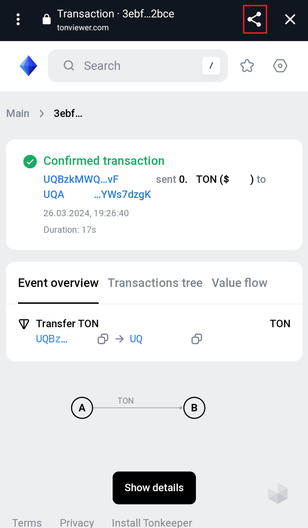Open recipient address ending YWs7dzgK
The image size is (308, 528).
coord(122,194)
